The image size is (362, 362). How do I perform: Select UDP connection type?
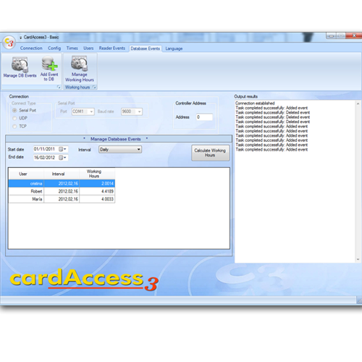pos(14,118)
